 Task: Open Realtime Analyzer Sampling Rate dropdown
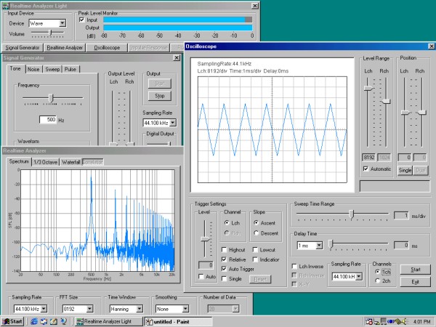pyautogui.click(x=44, y=309)
